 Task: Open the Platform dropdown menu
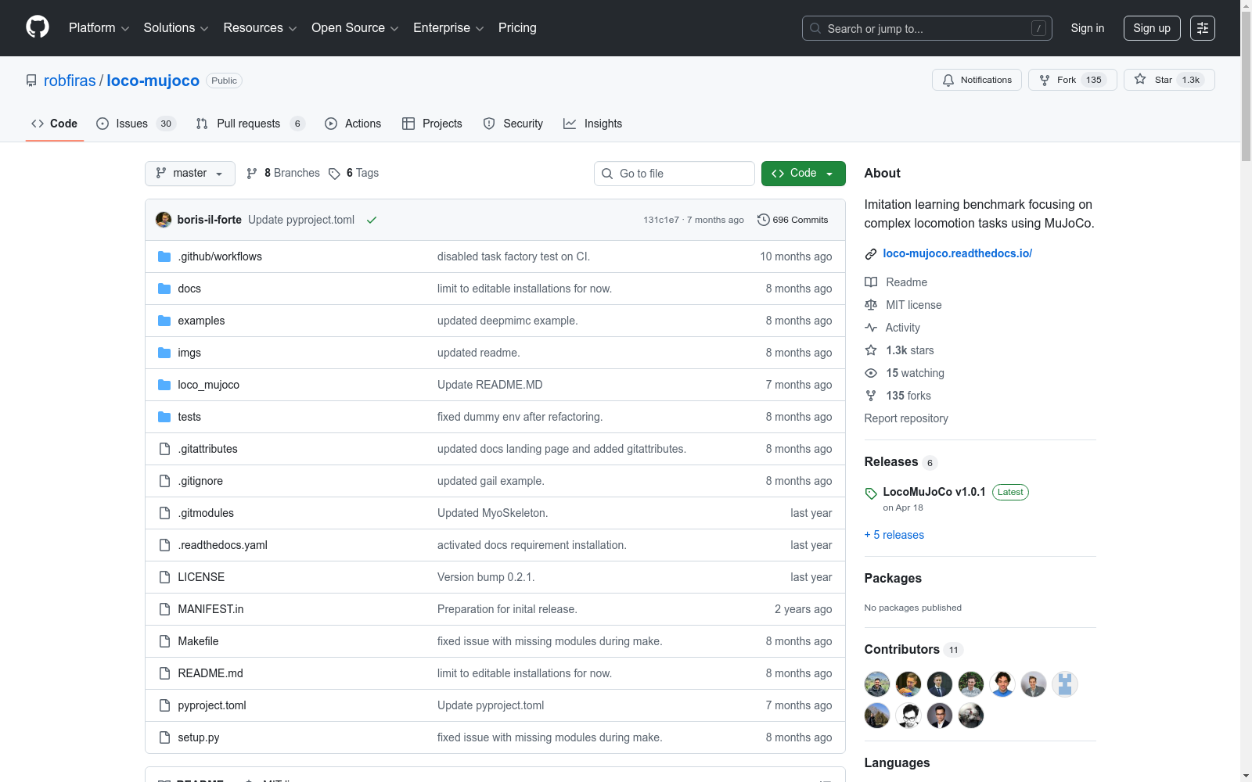click(x=99, y=28)
